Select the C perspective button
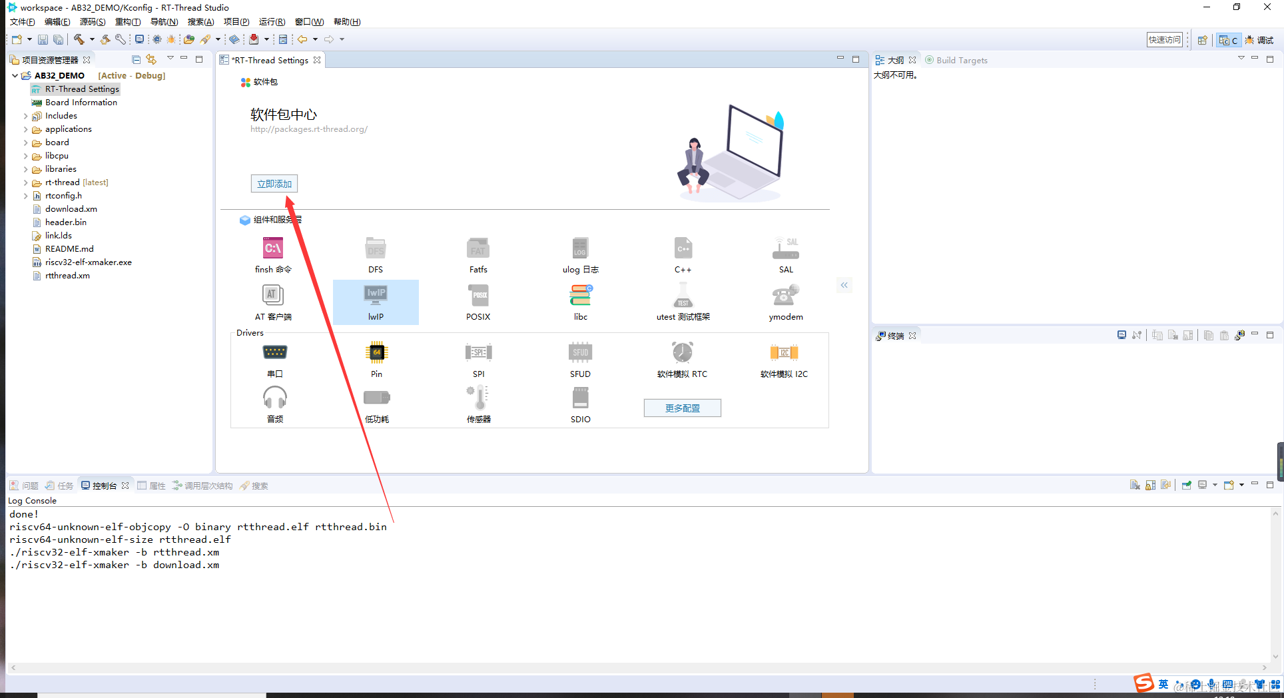This screenshot has width=1284, height=698. [1228, 40]
